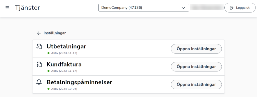Click green status dot under Betalningspåminnelser
Image resolution: width=257 pixels, height=97 pixels.
[48, 89]
